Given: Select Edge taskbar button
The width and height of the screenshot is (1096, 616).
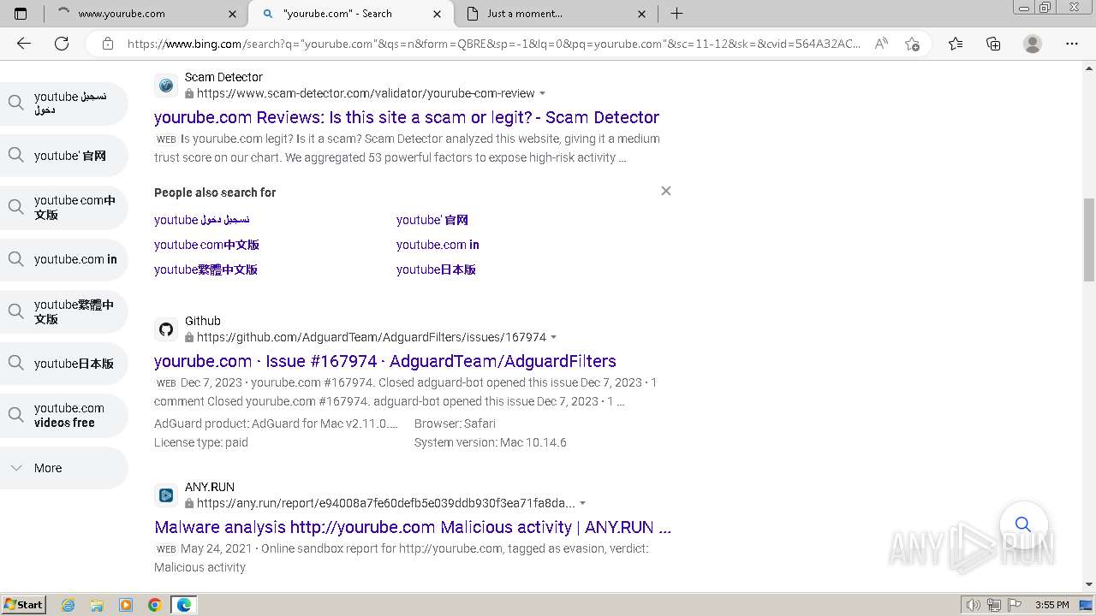Looking at the screenshot, I should tap(184, 605).
